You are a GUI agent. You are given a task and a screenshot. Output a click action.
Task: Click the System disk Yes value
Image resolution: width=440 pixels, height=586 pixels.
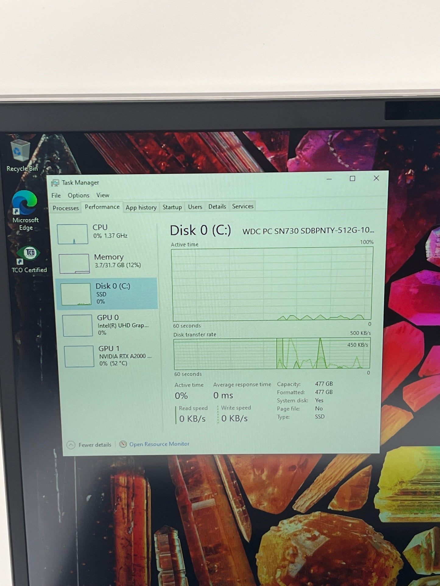tap(319, 400)
